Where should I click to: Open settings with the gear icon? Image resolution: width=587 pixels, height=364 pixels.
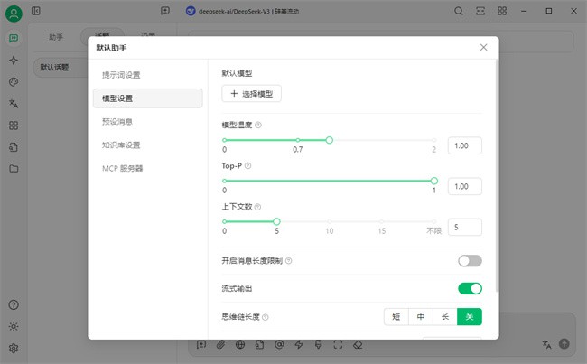14,349
